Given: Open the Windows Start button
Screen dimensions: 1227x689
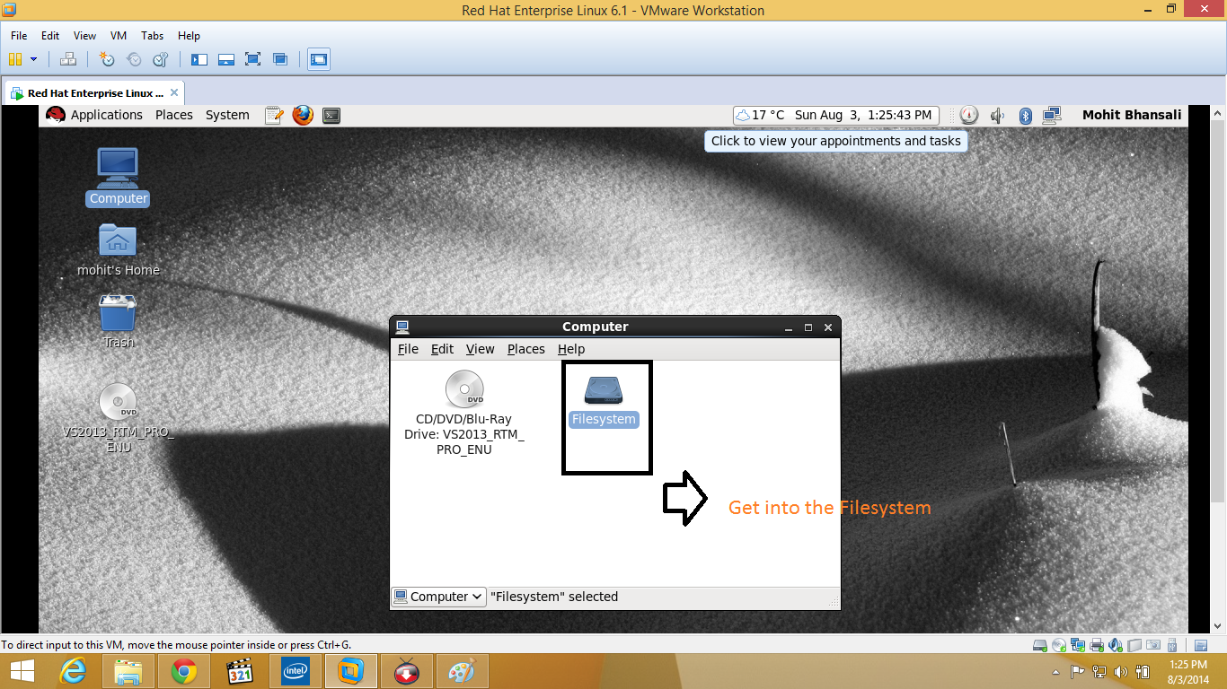Looking at the screenshot, I should [22, 671].
